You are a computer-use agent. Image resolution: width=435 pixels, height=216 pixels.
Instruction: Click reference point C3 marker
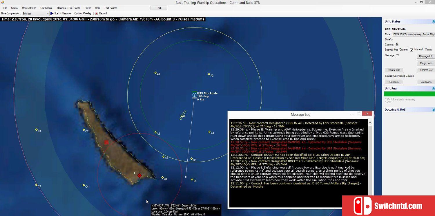click(x=36, y=185)
